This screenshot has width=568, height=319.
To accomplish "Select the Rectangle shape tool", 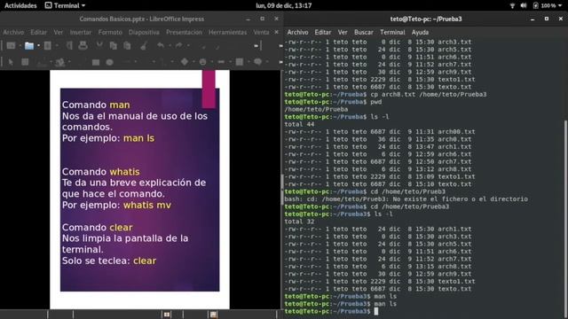I will pyautogui.click(x=96, y=62).
